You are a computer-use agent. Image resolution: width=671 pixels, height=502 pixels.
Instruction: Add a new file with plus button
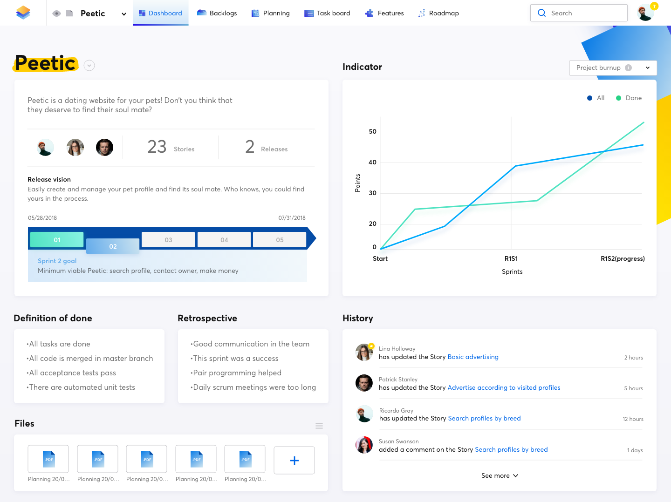point(294,461)
